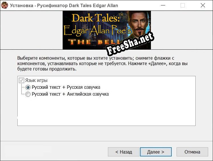Screen dimensions: 213x161
Task: Click the installer app icon in title bar
Action: pyautogui.click(x=5, y=5)
